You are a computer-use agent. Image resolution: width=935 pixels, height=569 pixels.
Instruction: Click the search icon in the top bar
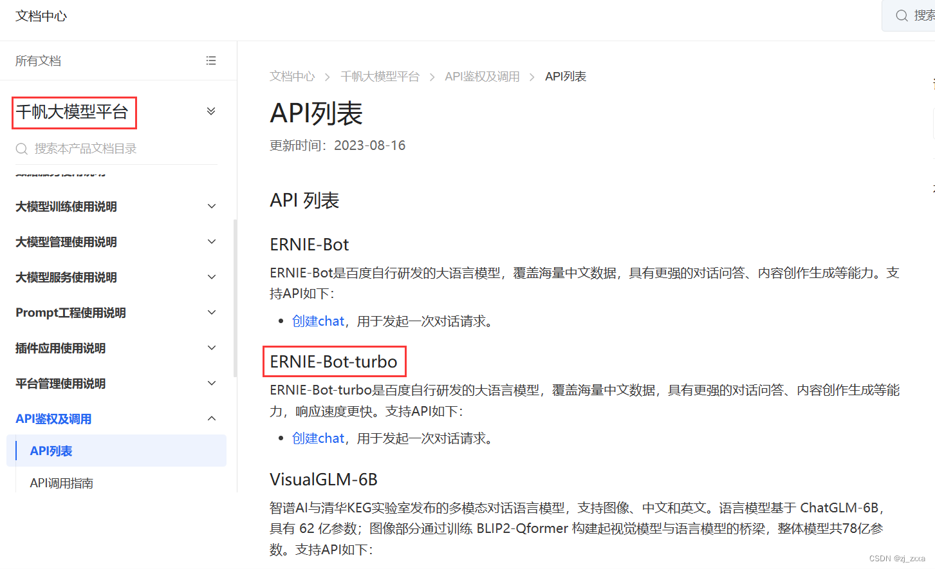(902, 15)
